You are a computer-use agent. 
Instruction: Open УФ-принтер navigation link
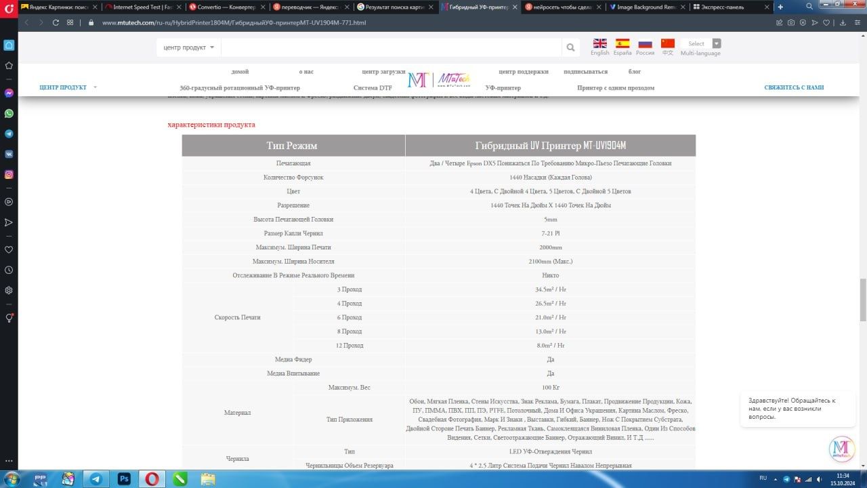coord(503,87)
